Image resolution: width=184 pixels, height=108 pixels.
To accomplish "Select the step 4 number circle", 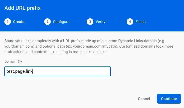I will pos(130,22).
